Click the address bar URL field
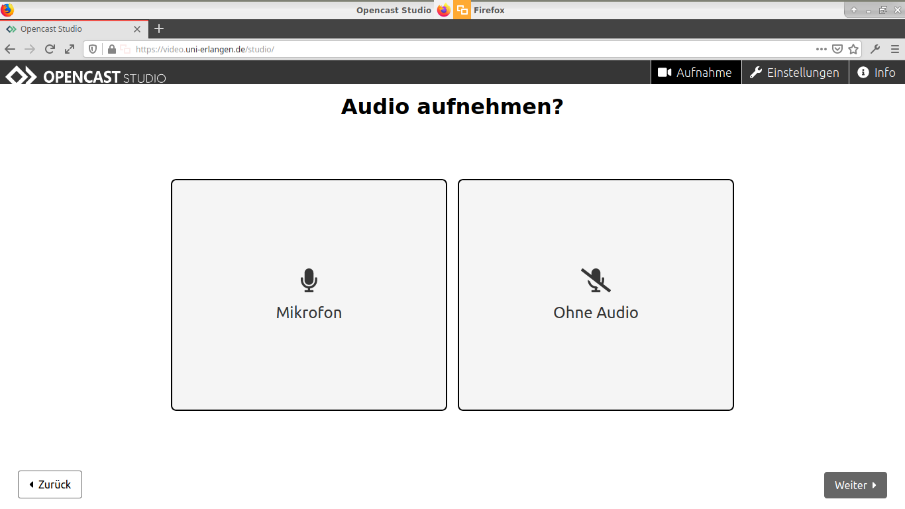The image size is (905, 509). tap(464, 49)
